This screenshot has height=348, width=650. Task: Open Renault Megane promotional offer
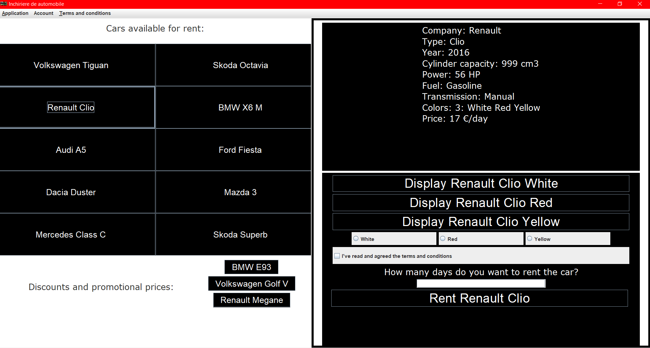click(x=252, y=300)
